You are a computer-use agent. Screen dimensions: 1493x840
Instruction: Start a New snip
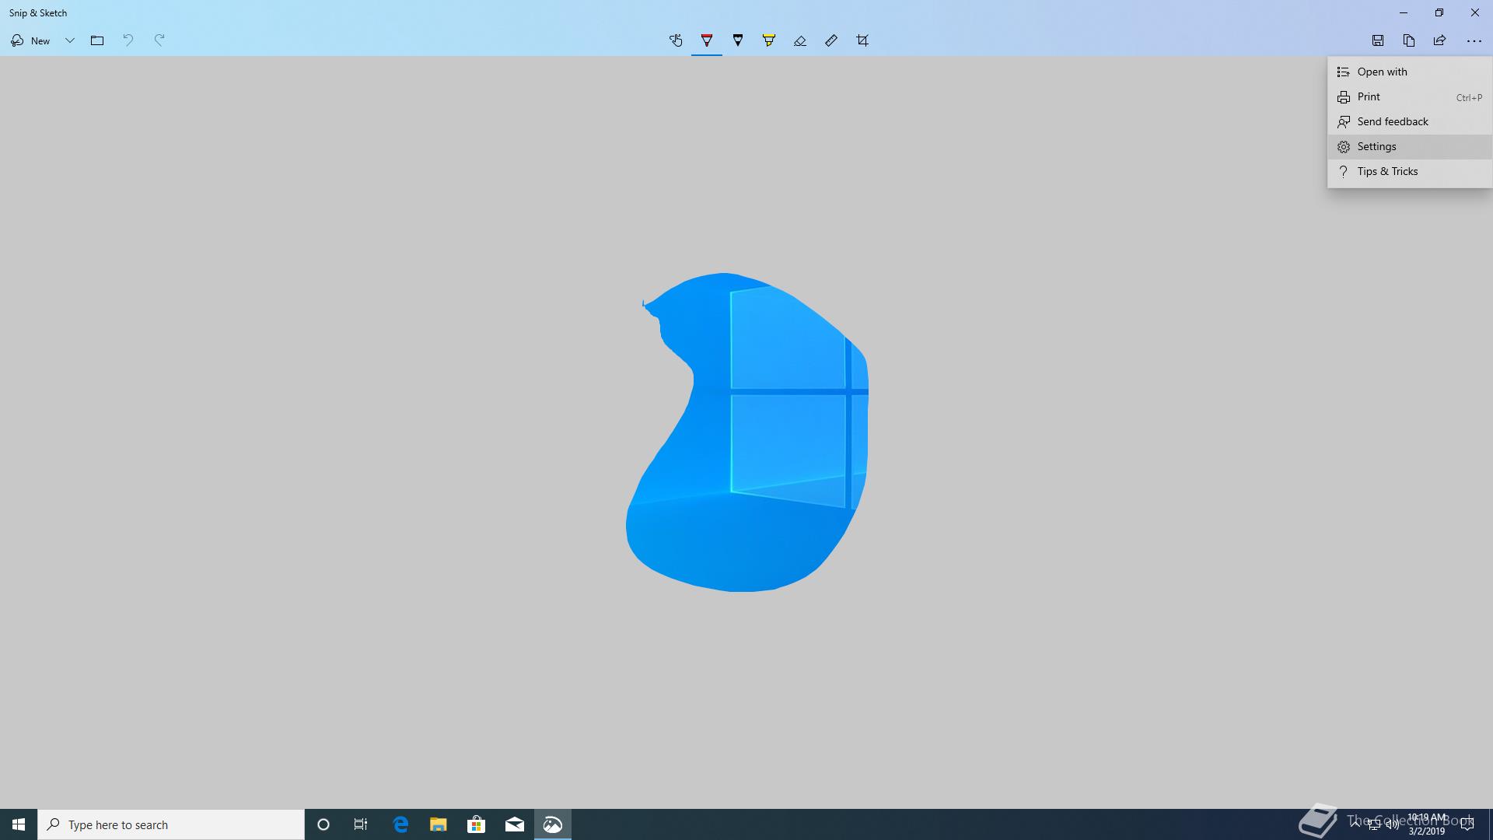click(30, 40)
